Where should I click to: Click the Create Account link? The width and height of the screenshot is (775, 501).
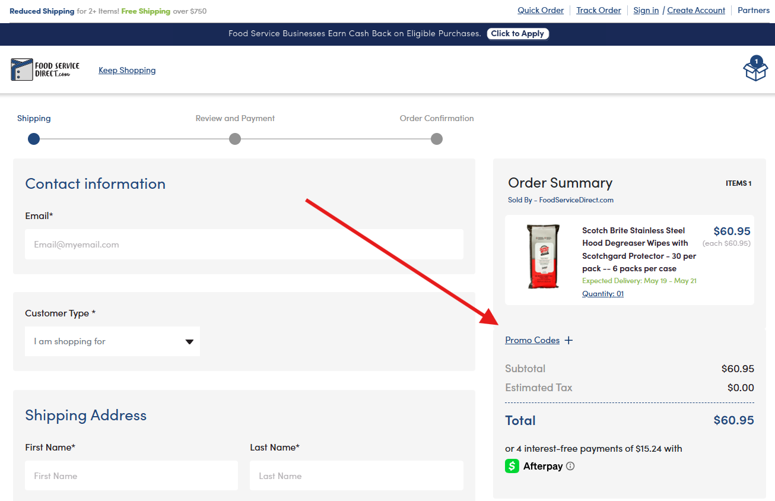[695, 10]
